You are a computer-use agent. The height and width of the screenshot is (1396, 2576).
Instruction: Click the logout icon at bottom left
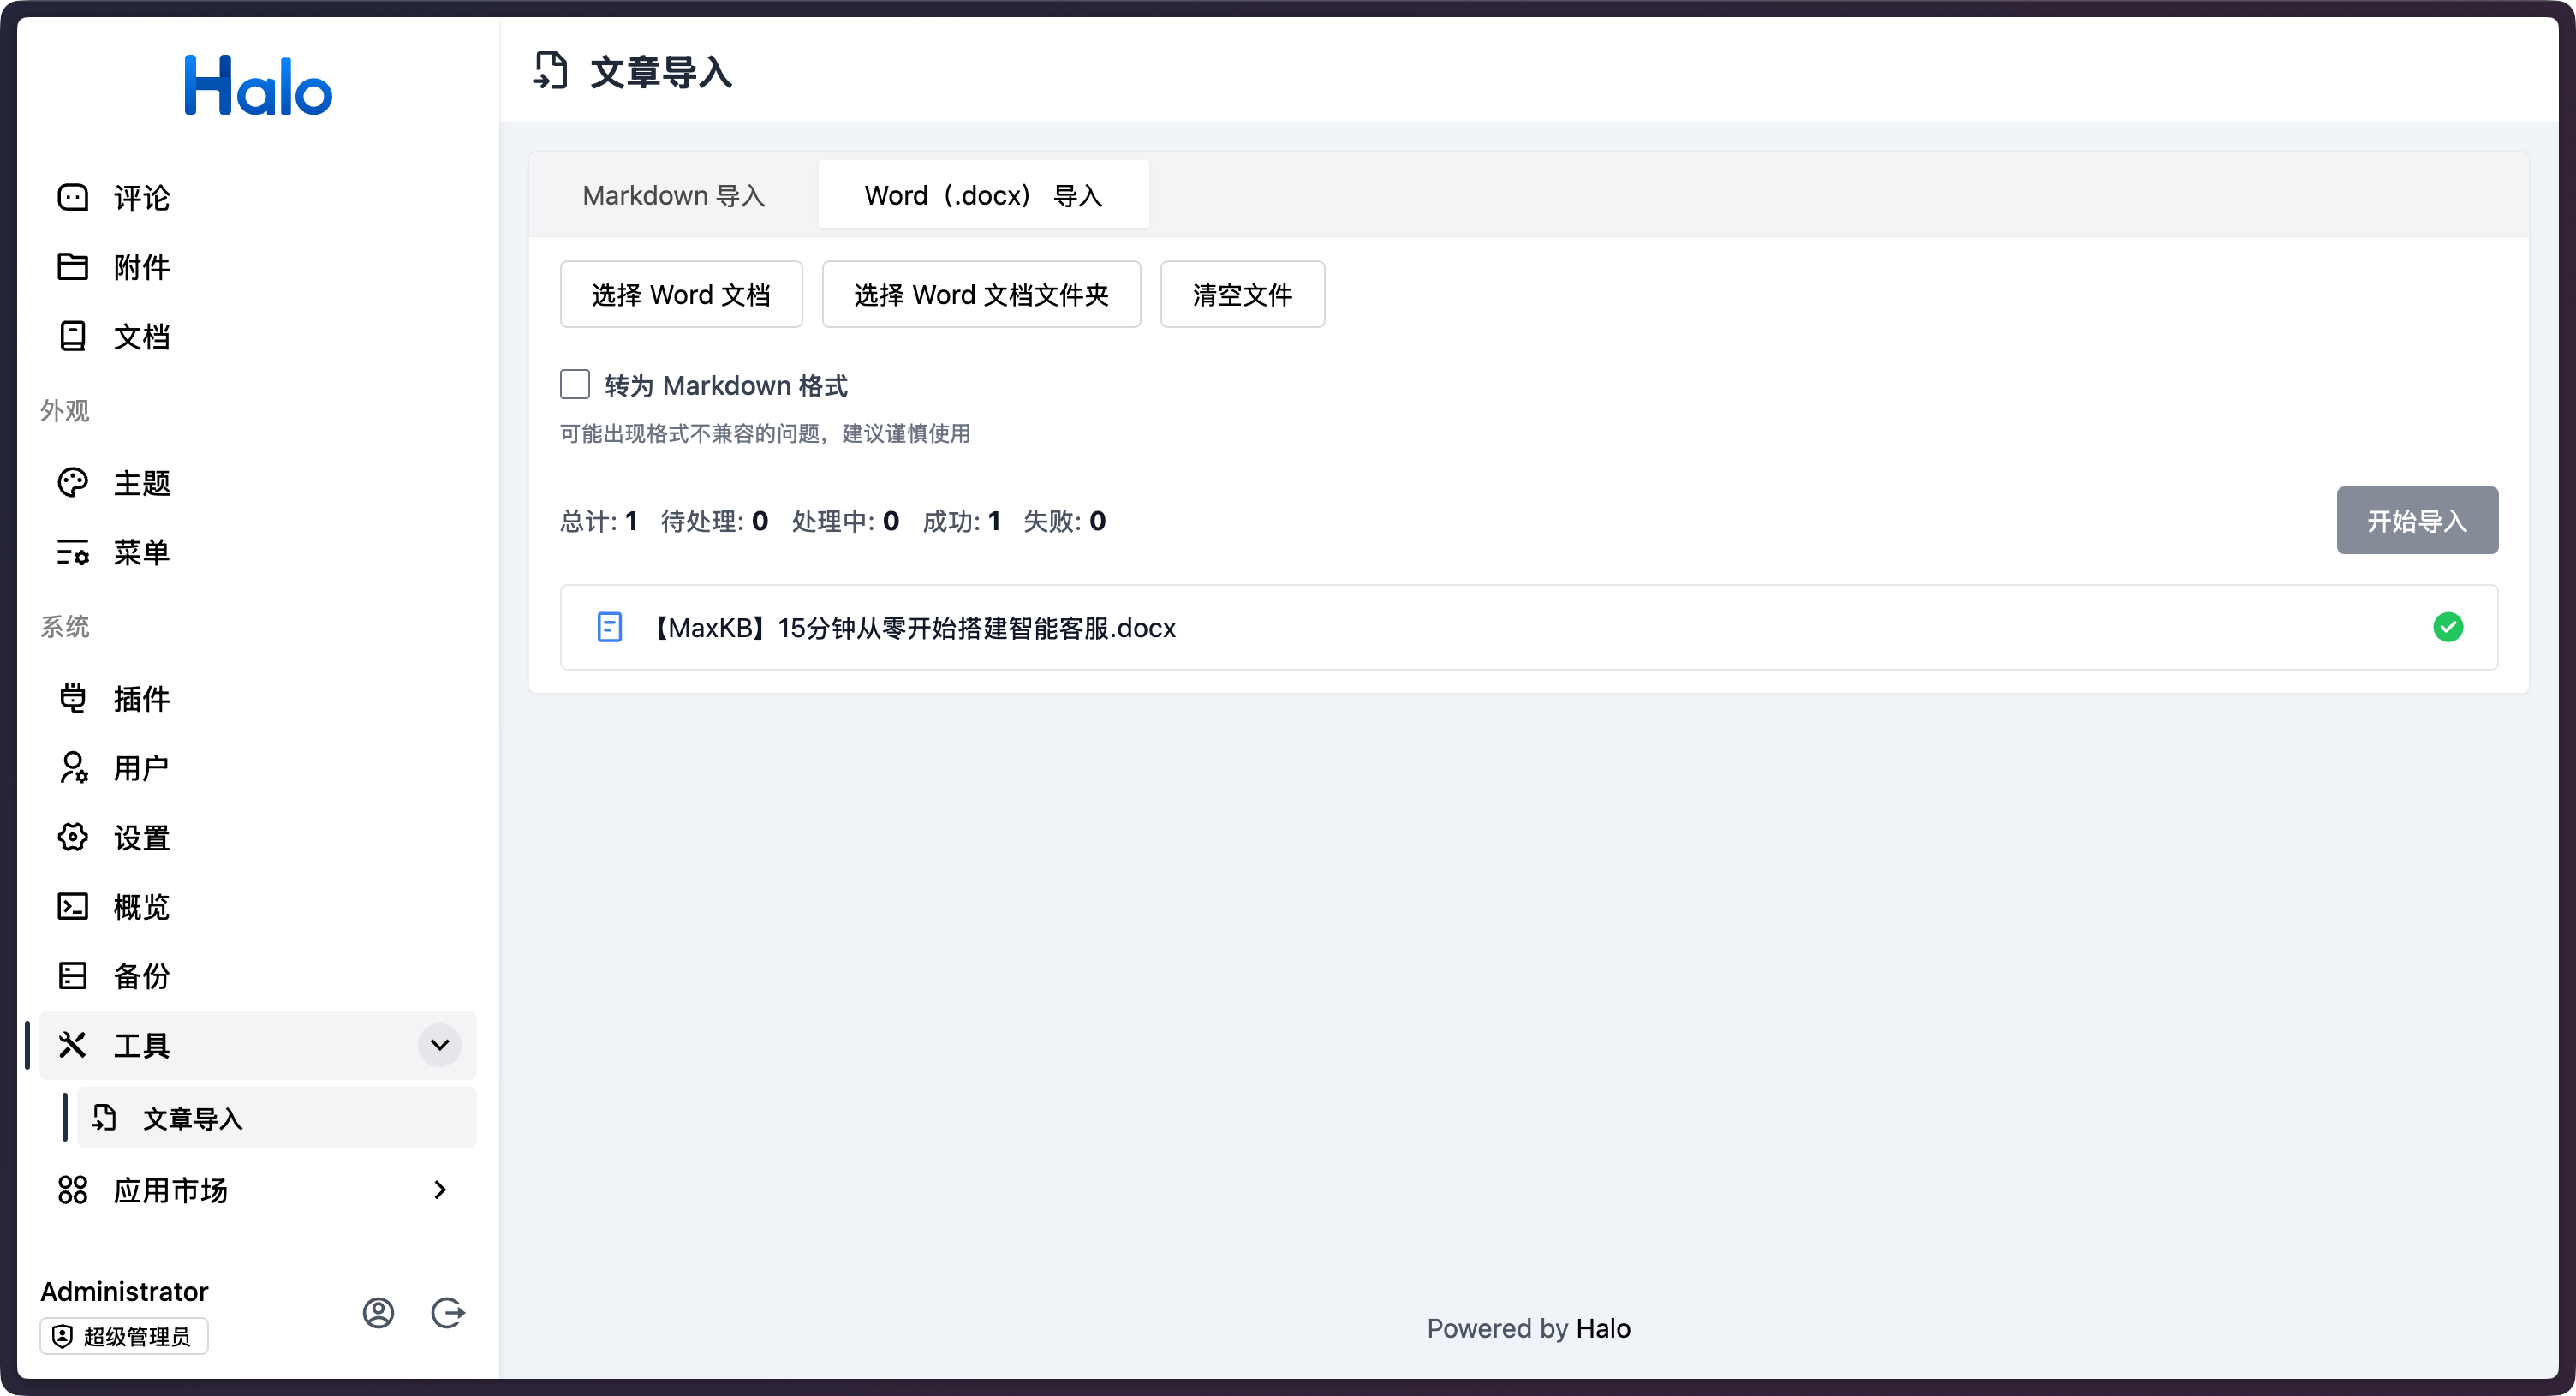pyautogui.click(x=447, y=1312)
